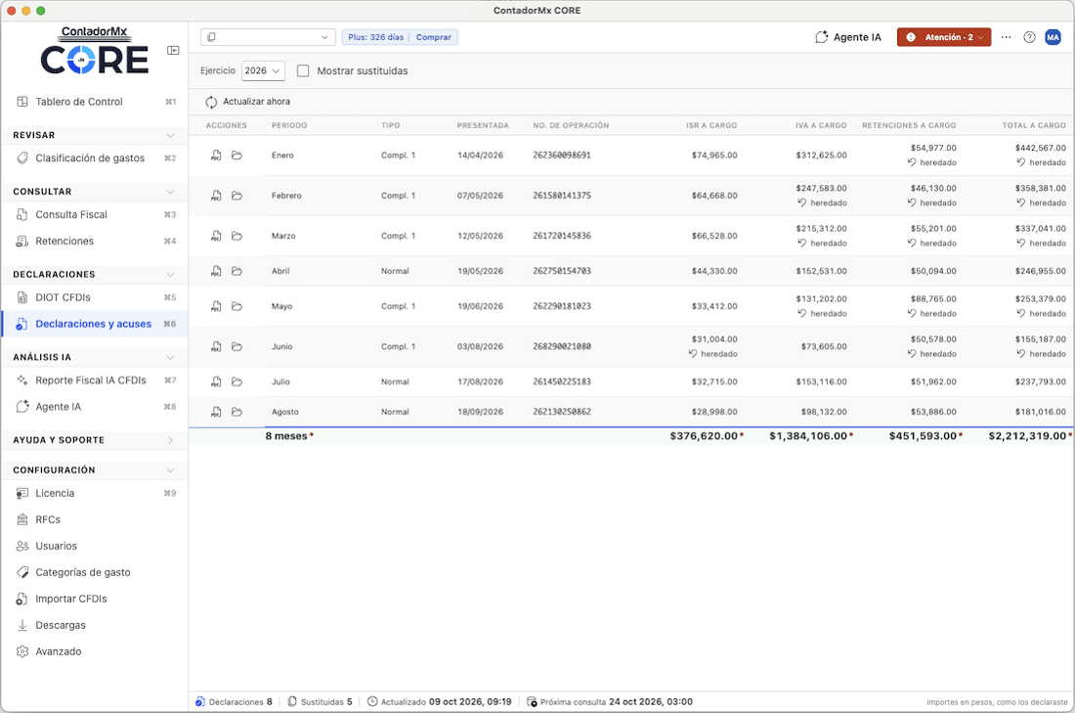The width and height of the screenshot is (1075, 713).
Task: Select operation number 262360098691
Action: click(x=562, y=156)
